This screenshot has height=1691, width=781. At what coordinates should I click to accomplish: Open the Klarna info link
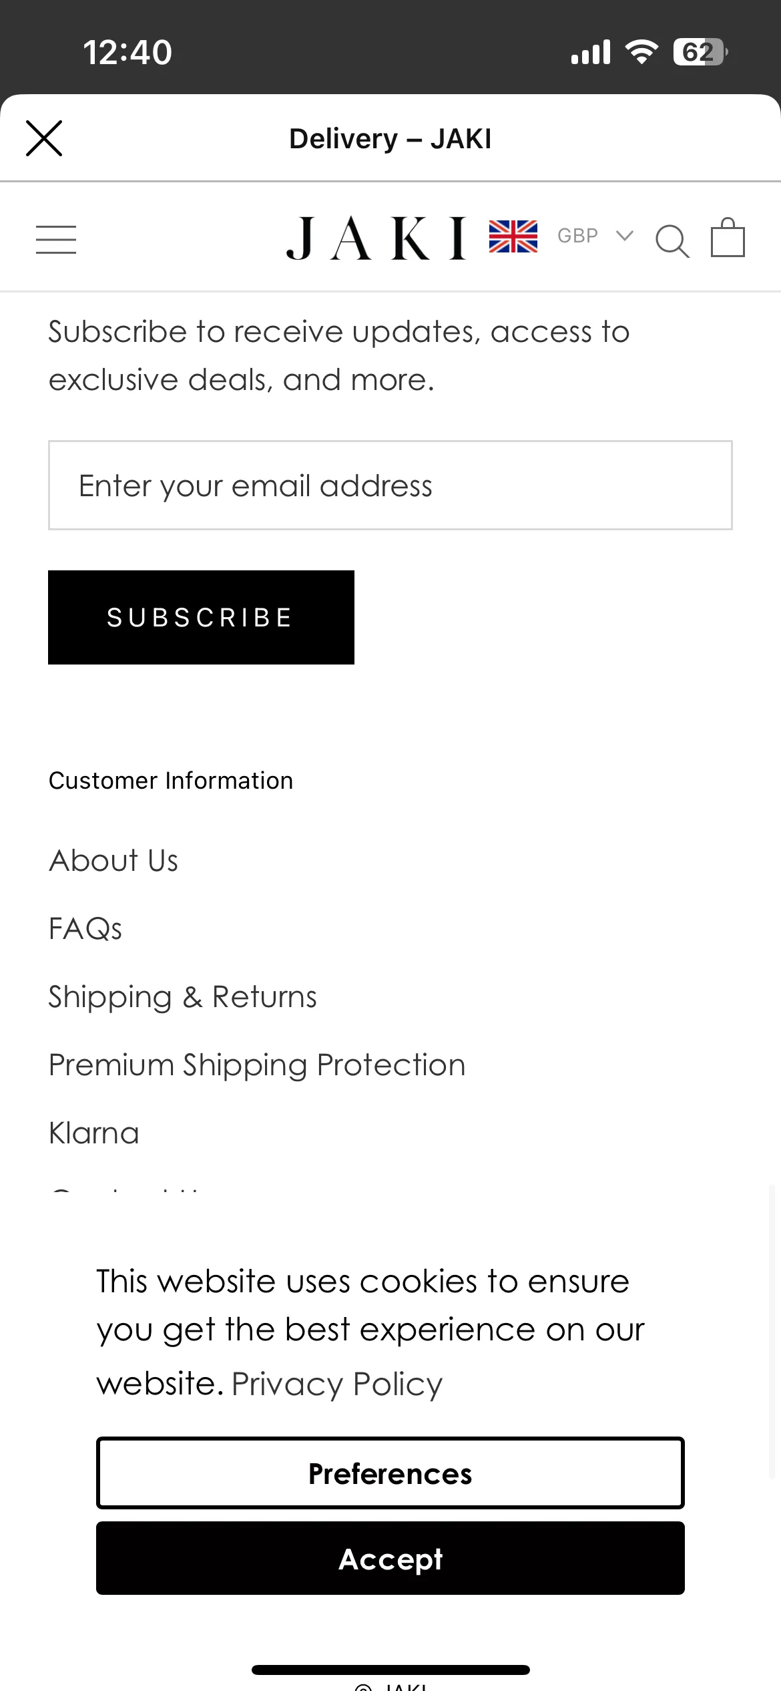pyautogui.click(x=94, y=1133)
